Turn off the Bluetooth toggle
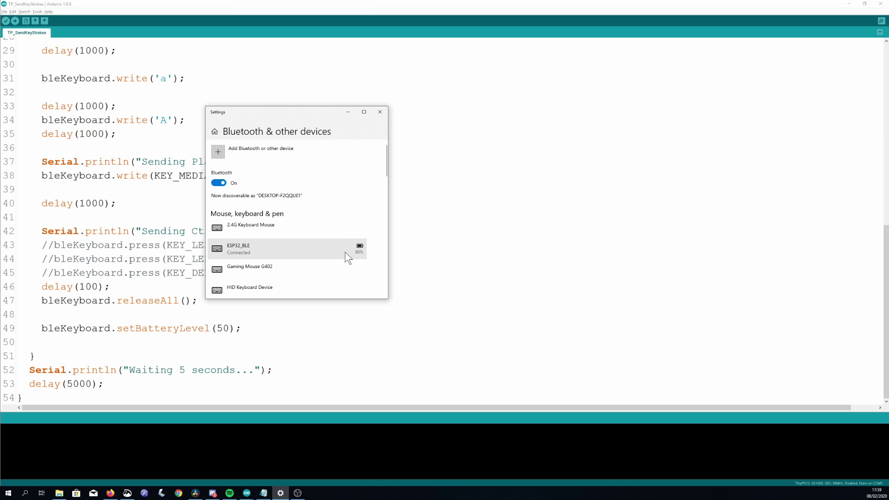 coord(219,183)
